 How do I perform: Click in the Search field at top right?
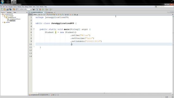[x=165, y=7]
